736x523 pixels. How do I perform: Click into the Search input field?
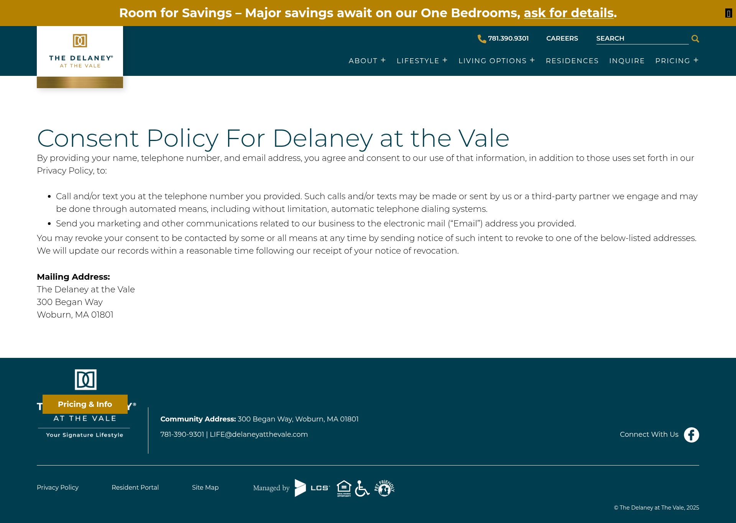pyautogui.click(x=642, y=38)
